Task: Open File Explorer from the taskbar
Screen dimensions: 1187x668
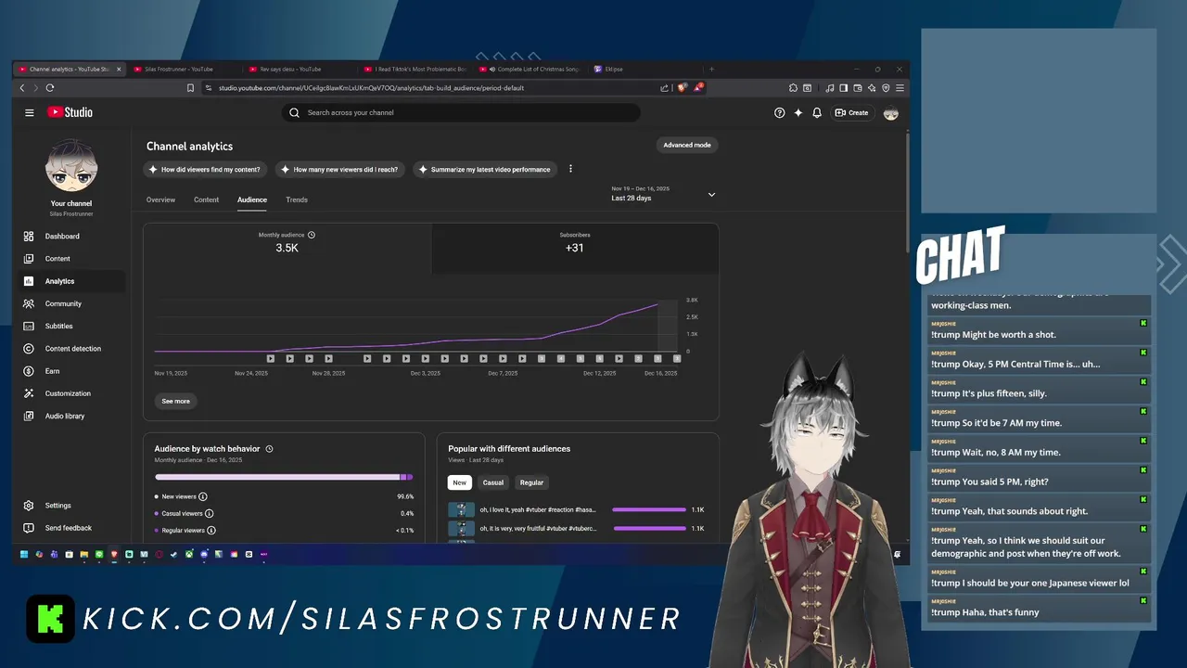Action: [84, 554]
